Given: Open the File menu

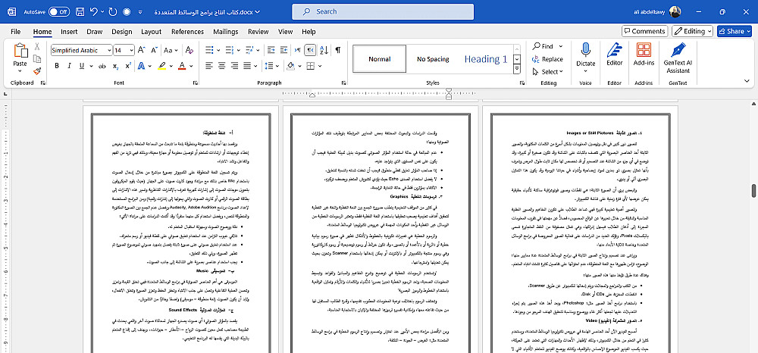Looking at the screenshot, I should click(x=15, y=31).
